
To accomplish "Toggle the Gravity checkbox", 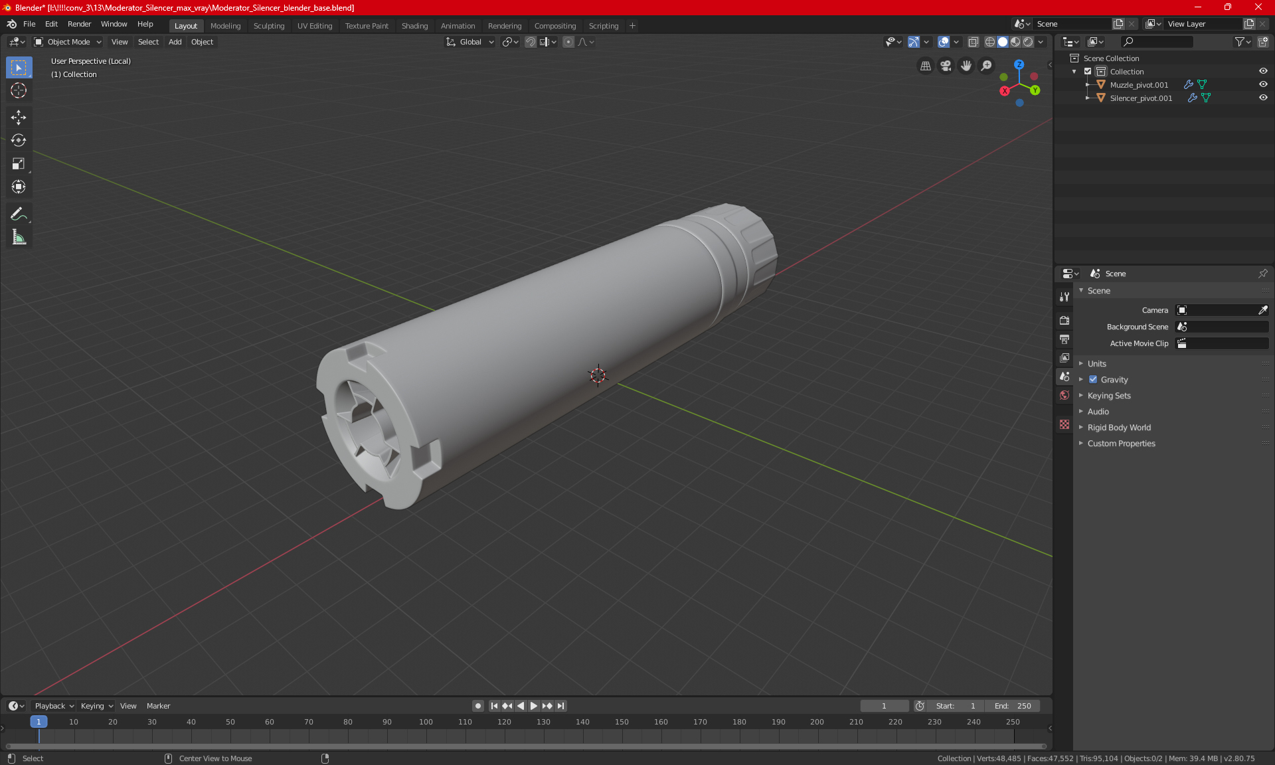I will 1093,379.
